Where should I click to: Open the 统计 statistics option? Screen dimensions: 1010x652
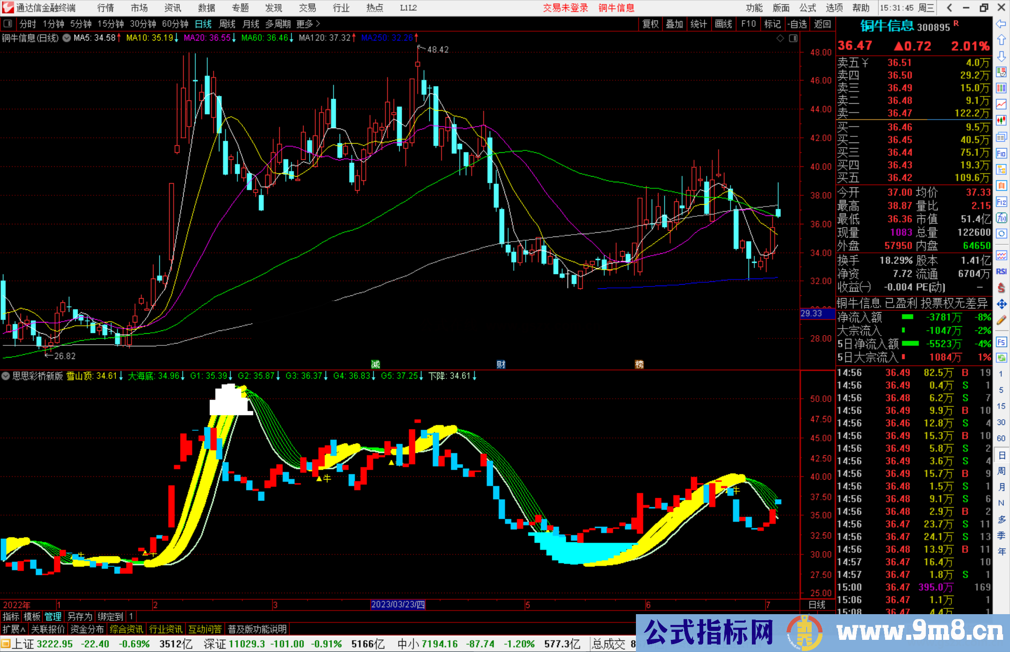(699, 24)
